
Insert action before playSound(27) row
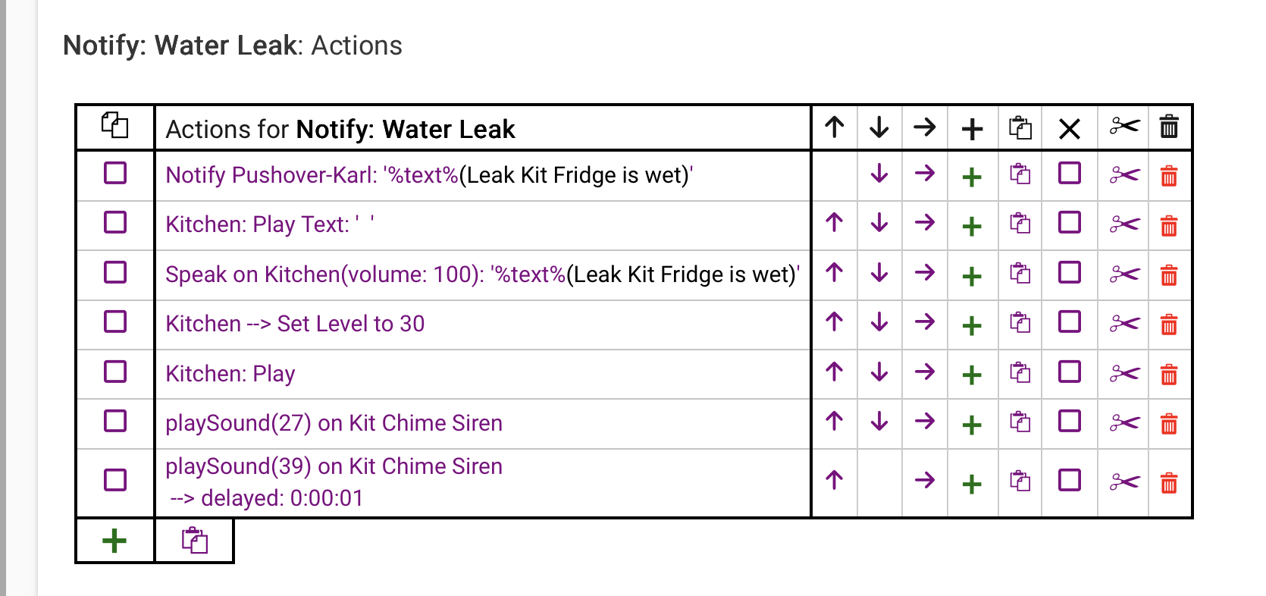[972, 424]
